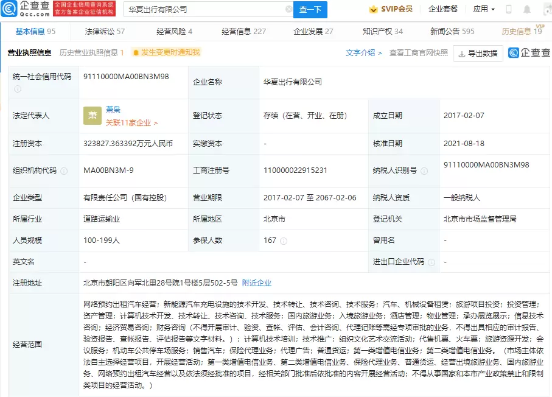This screenshot has width=552, height=397.
Task: Open the 附近企业 link
Action: 257,283
